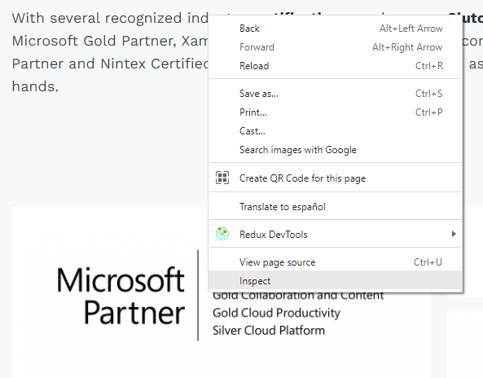
Task: Open the Redux DevTools menu entry
Action: pos(335,234)
